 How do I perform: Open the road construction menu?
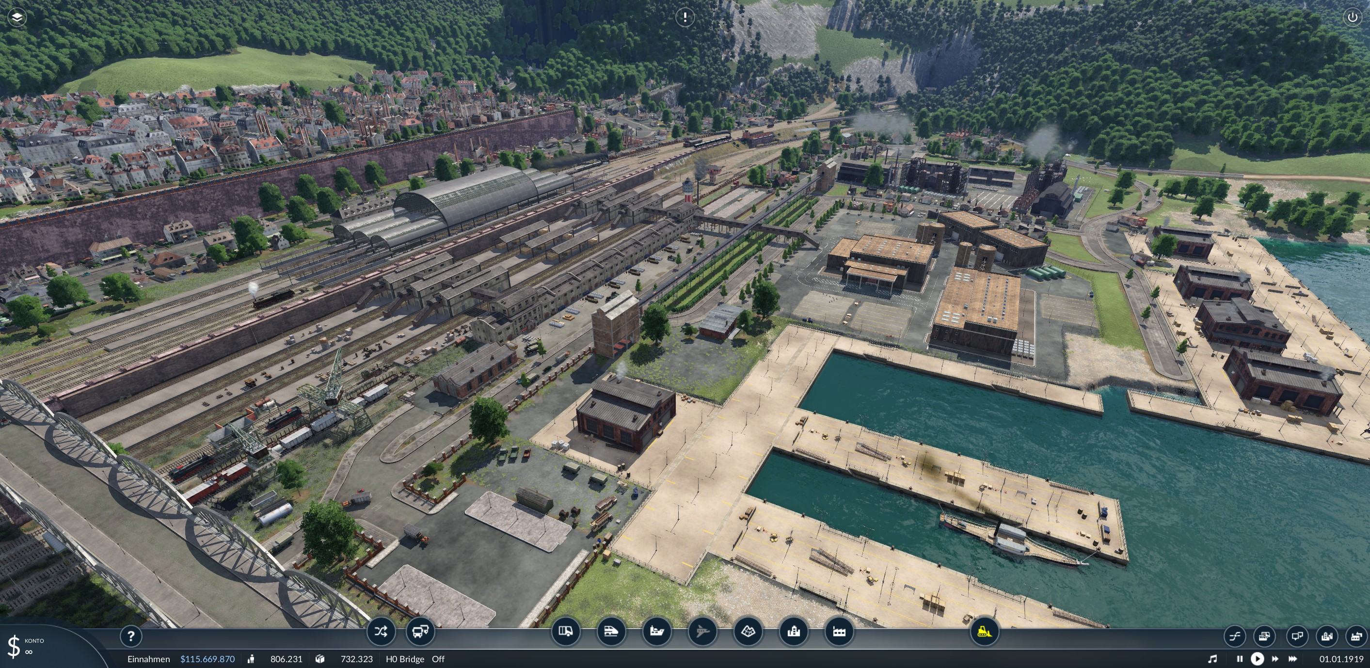tap(565, 632)
